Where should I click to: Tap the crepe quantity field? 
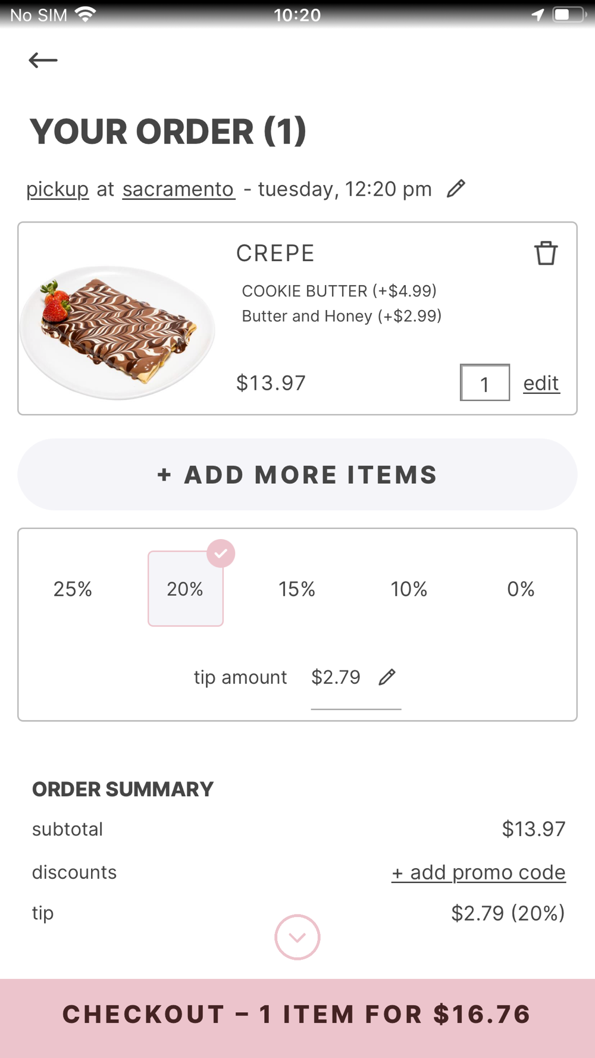click(484, 383)
